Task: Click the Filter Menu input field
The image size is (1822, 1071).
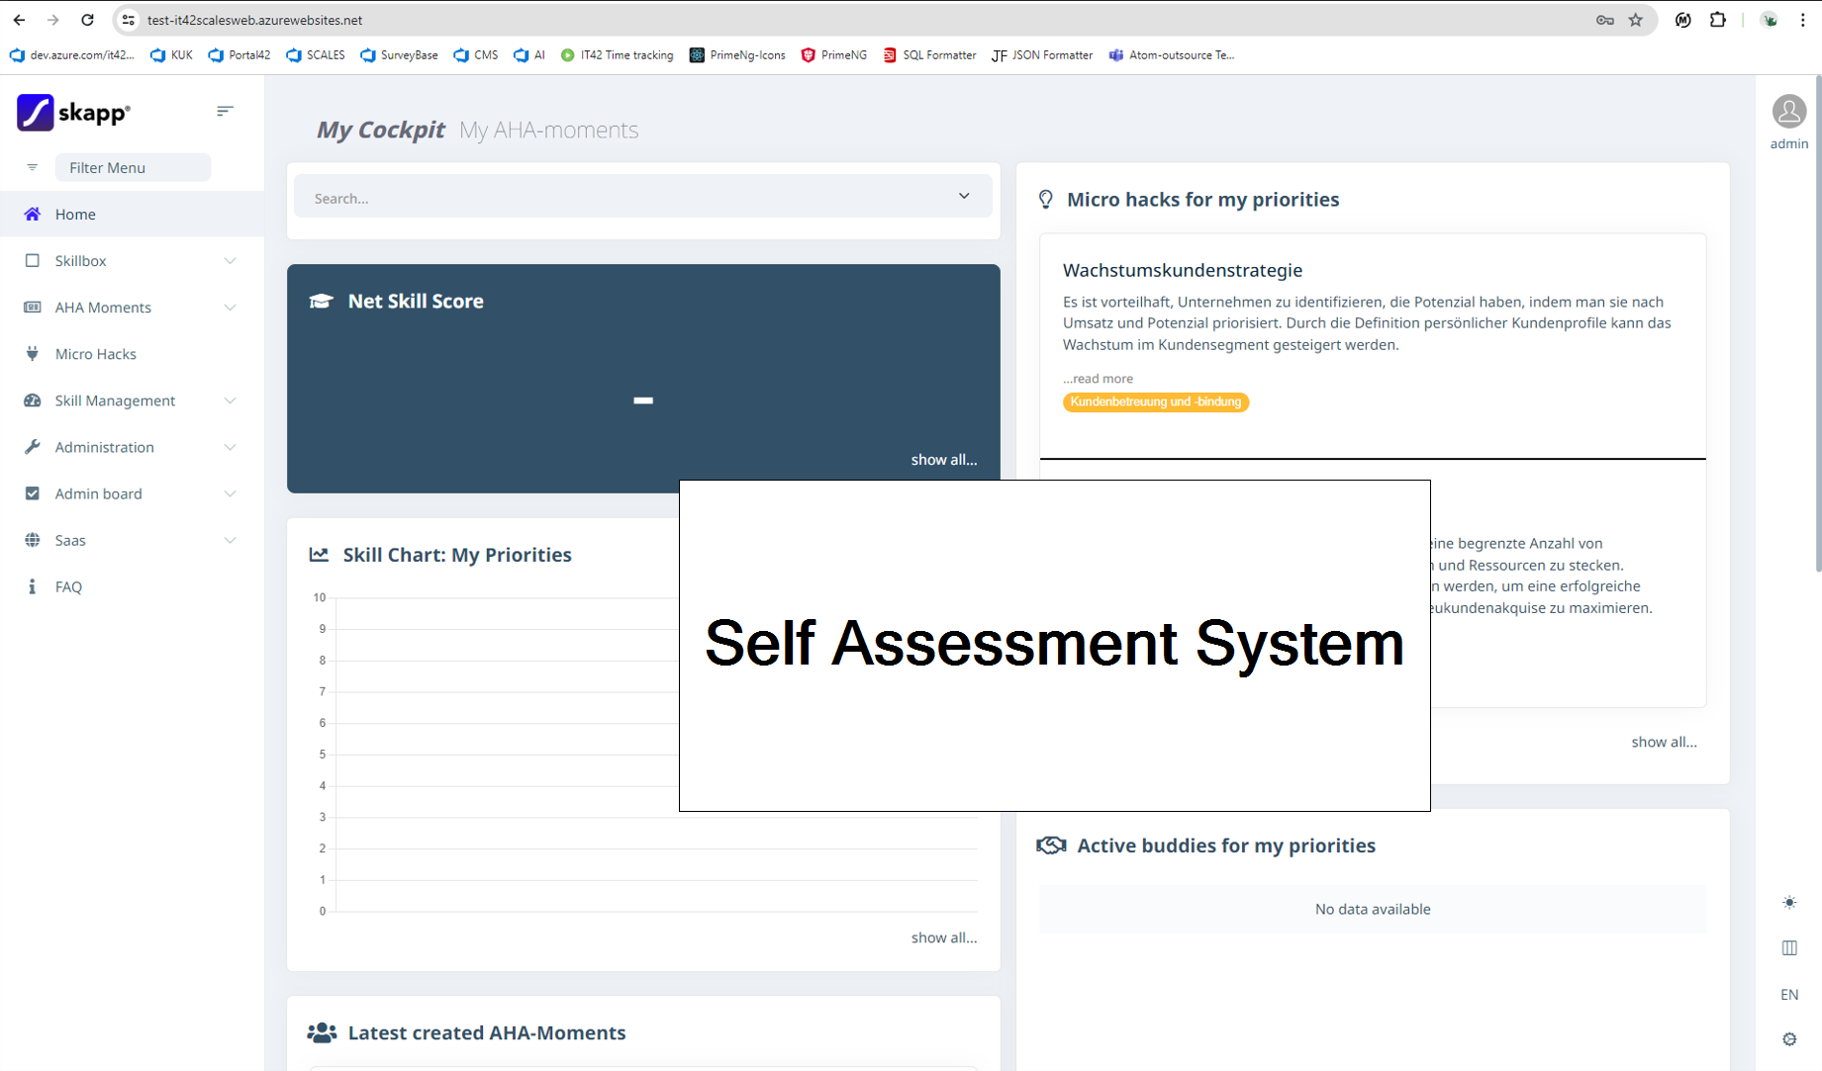Action: [x=133, y=167]
